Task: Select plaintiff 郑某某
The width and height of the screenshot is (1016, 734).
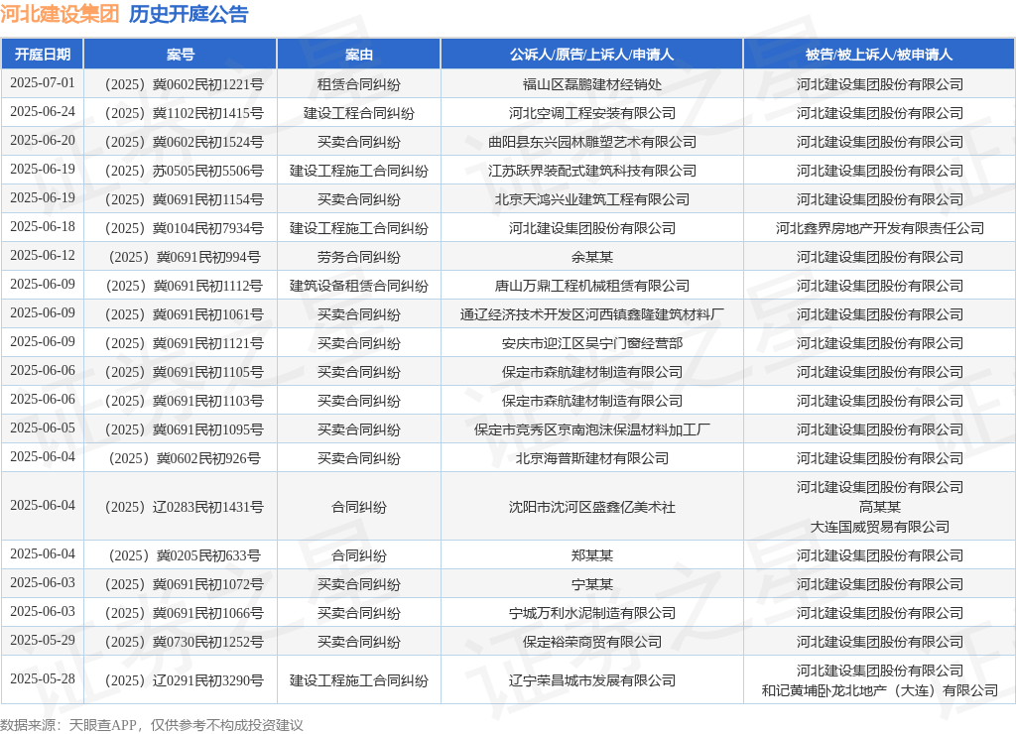Action: [x=592, y=555]
